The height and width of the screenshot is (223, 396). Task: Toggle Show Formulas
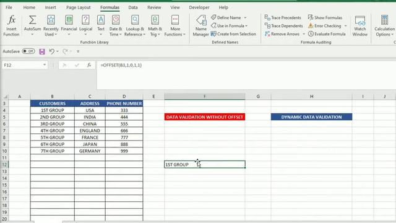coord(325,17)
